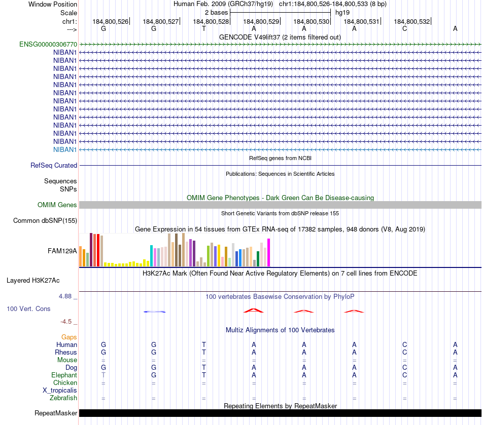Screen dimensions: 482x425
Task: Click the Common dbSNP(155) label
Action: 45,221
